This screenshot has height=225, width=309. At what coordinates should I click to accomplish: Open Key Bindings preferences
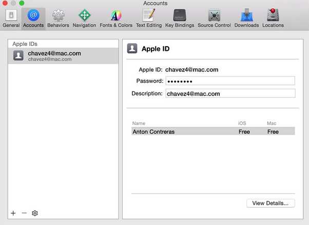[x=180, y=18]
